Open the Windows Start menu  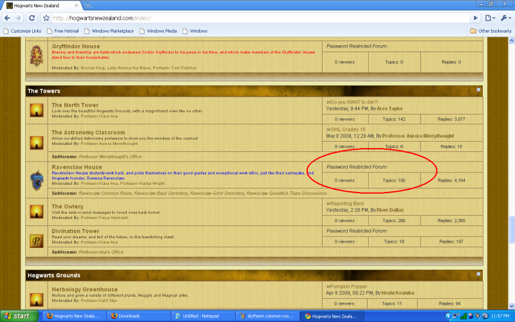[19, 316]
